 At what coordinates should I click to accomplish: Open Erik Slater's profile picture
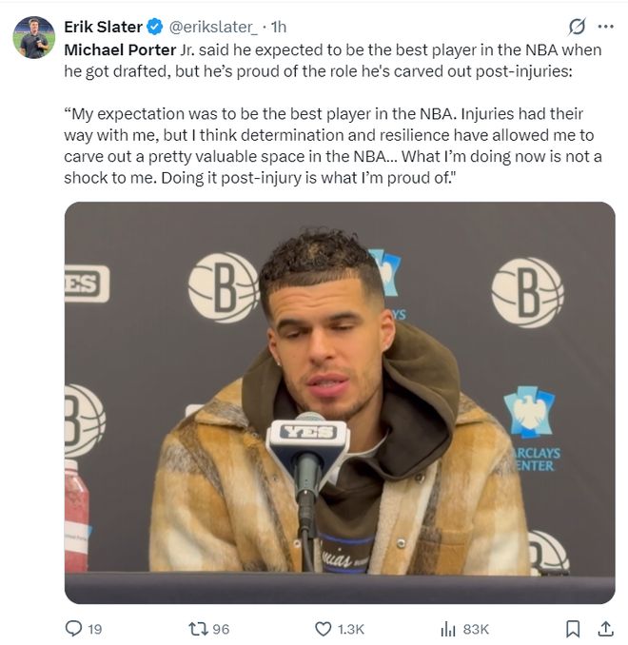tap(33, 38)
